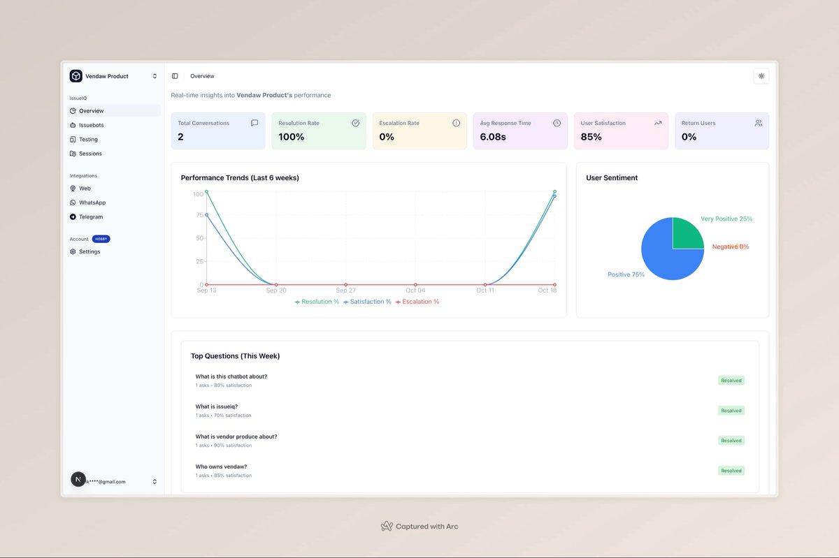Switch to dark mode with the theme toggle
The image size is (839, 558).
click(761, 75)
